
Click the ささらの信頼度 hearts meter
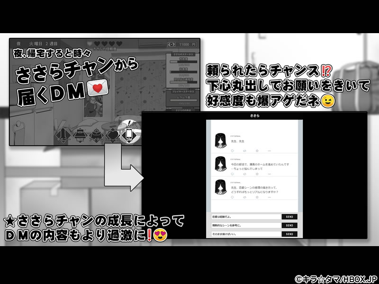[105, 44]
